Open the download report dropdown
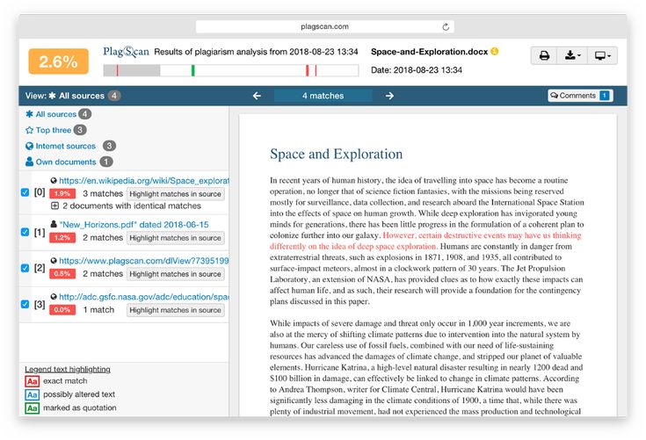 572,55
